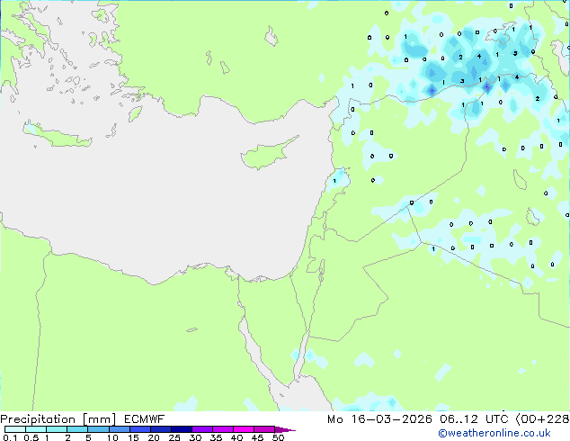Click the 2–5 mm legend swatch

[x=77, y=429]
